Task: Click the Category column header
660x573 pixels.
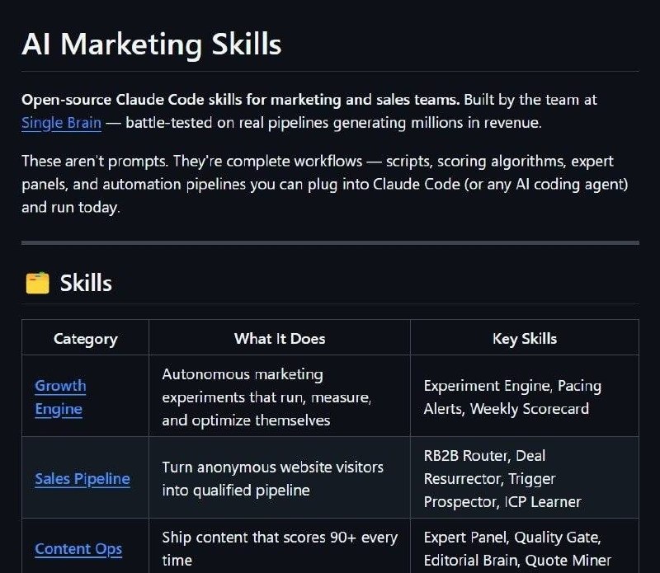Action: coord(86,339)
